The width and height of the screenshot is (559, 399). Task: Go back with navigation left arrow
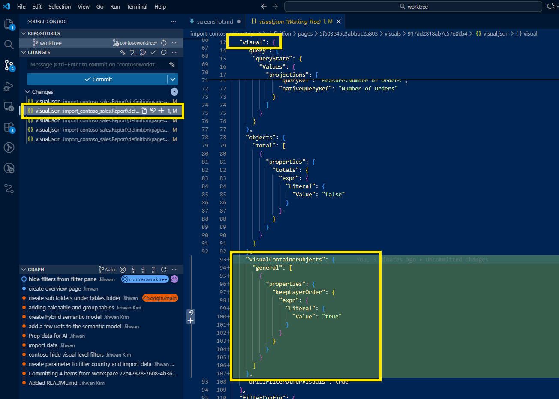pos(264,6)
